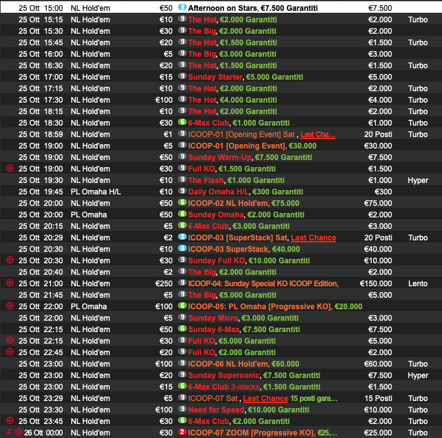Click the 15 Posti cell on ICOOP-07 Sat row

[378, 398]
